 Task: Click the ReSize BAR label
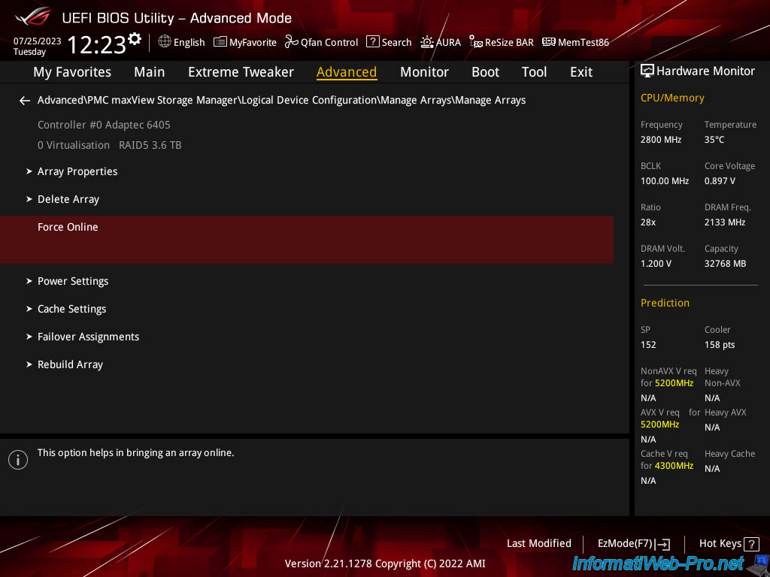point(509,42)
